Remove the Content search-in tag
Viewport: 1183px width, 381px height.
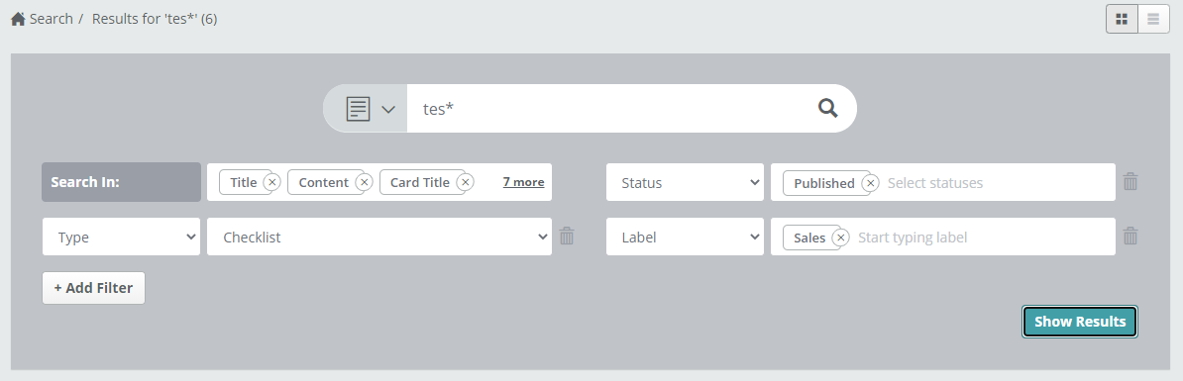pos(365,182)
